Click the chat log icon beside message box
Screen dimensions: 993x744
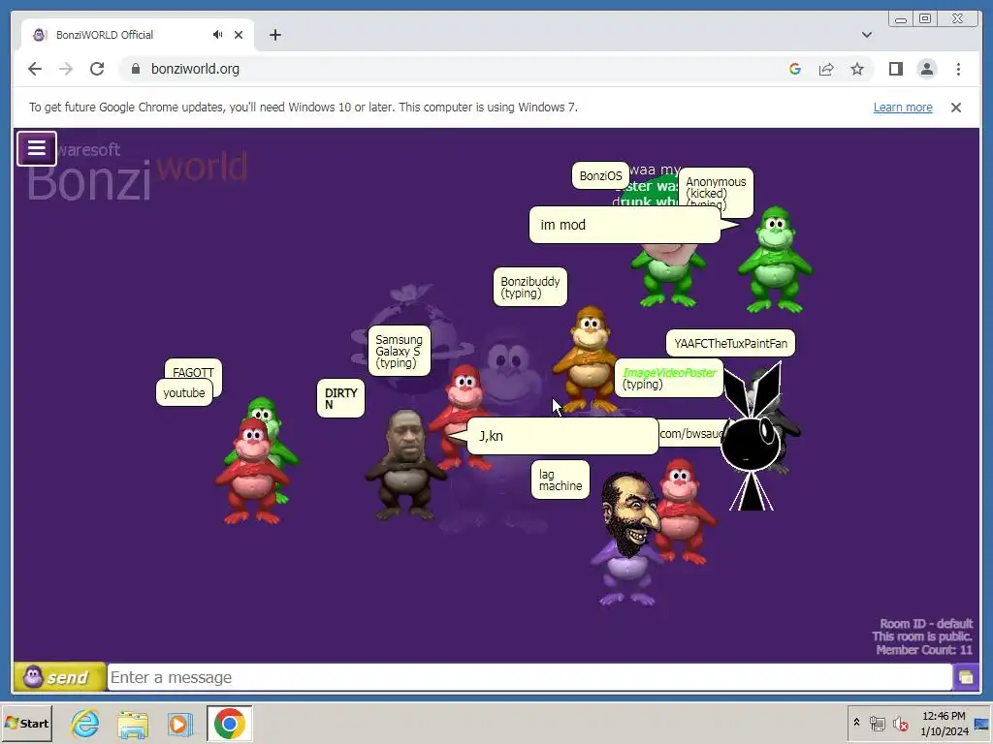coord(966,677)
